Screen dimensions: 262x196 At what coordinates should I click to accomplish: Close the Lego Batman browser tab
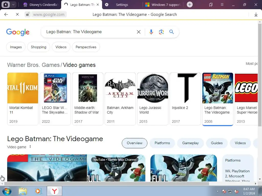pos(98,5)
